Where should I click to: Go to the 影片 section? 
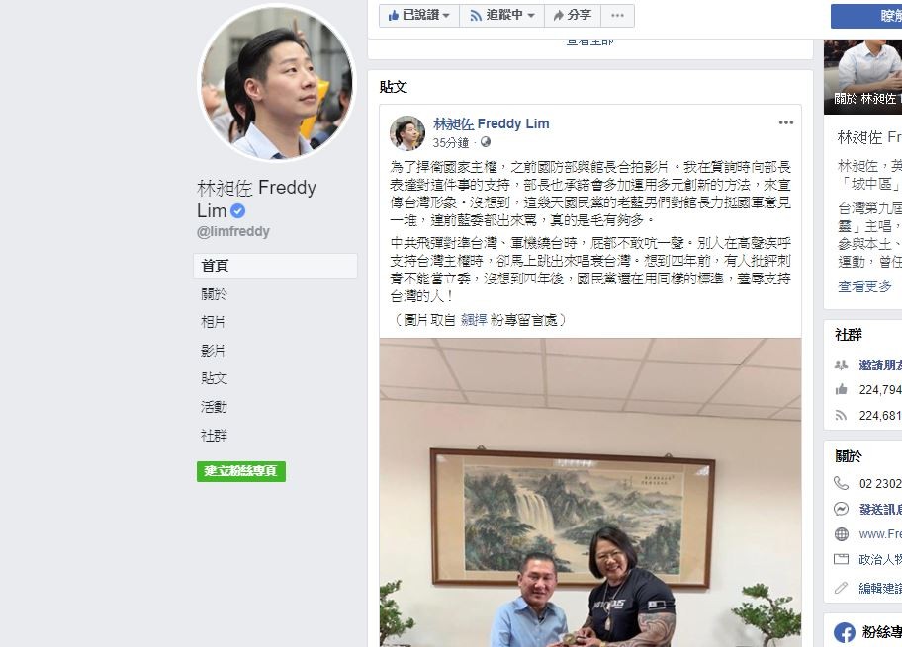(213, 350)
